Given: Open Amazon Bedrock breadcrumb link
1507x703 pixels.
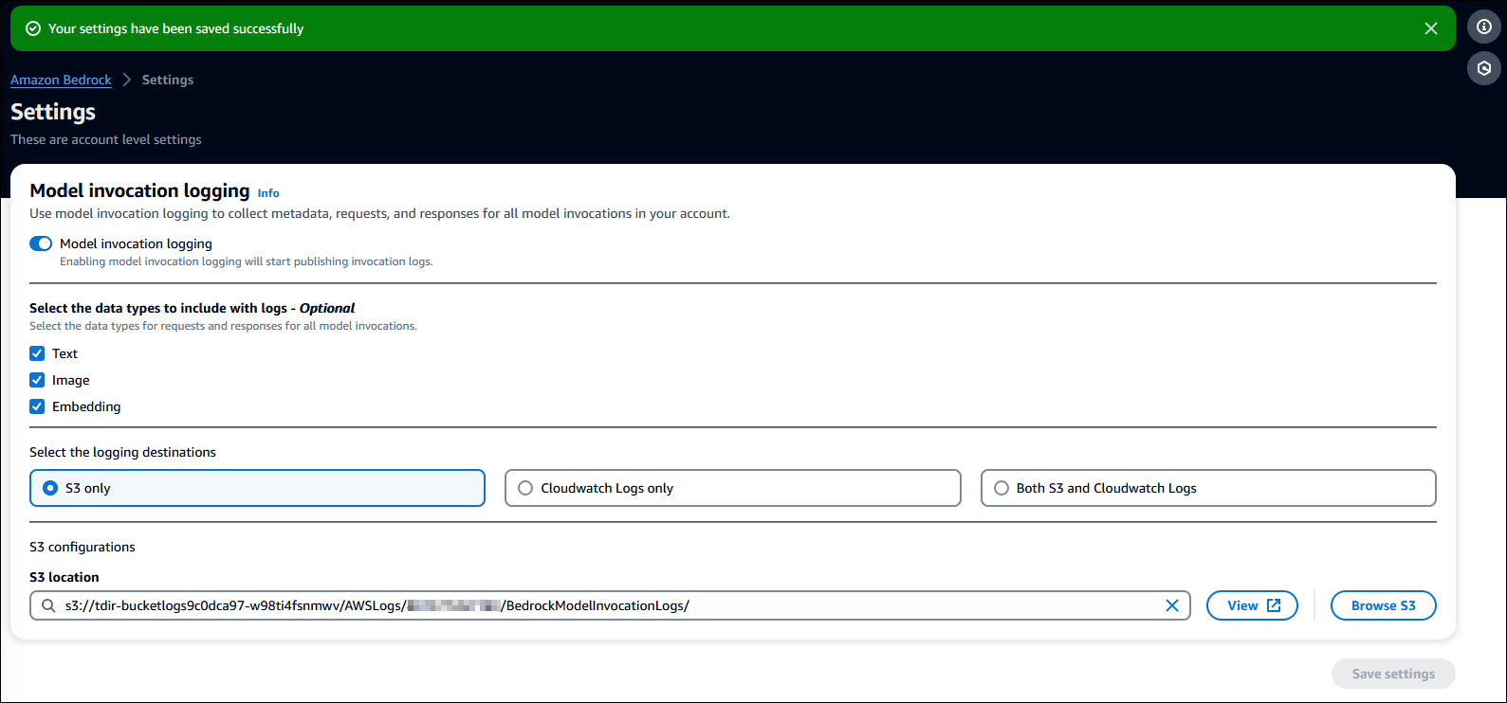Looking at the screenshot, I should [61, 80].
